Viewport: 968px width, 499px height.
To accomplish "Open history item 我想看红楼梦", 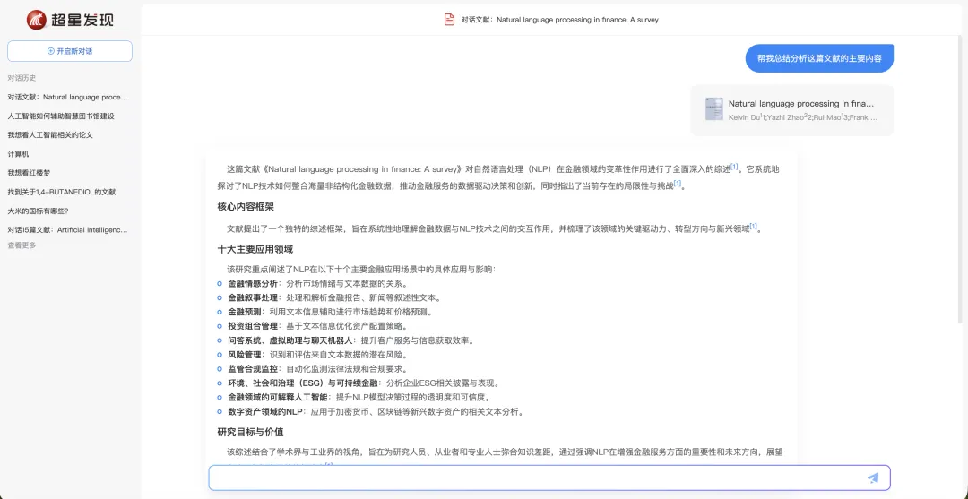I will click(29, 173).
